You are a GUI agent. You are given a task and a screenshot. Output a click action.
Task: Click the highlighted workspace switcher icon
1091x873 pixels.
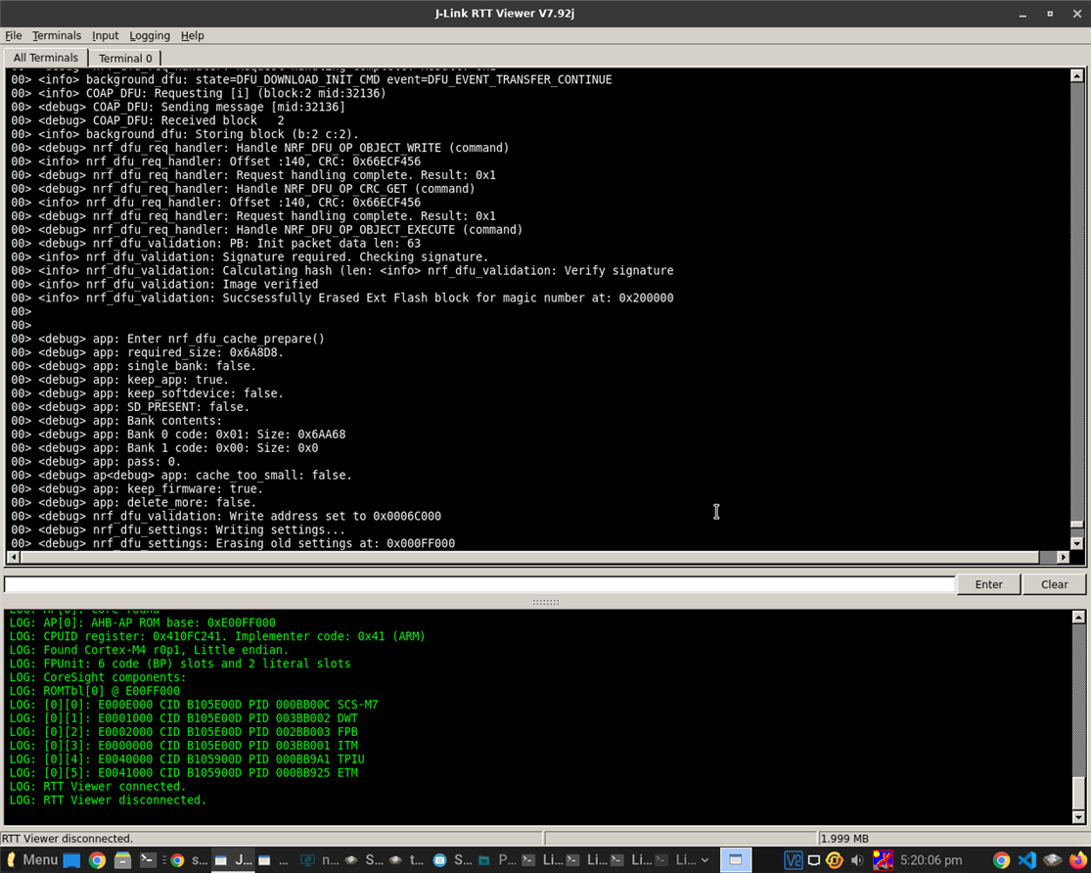(x=736, y=860)
